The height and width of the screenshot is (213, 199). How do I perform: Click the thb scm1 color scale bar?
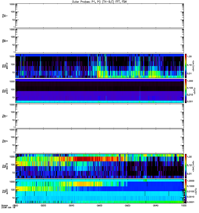click(x=186, y=91)
